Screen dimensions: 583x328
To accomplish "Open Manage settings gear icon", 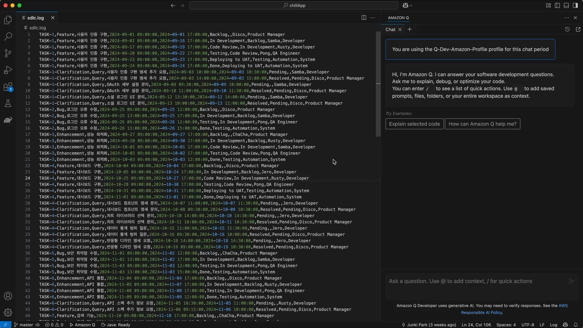I will point(8,313).
